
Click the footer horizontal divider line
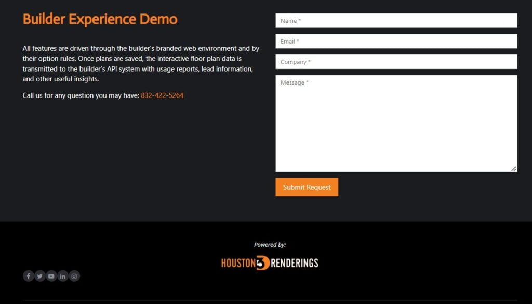click(270, 301)
